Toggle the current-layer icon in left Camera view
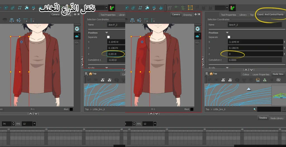Viewport: 286px width, 147px height. click(77, 36)
